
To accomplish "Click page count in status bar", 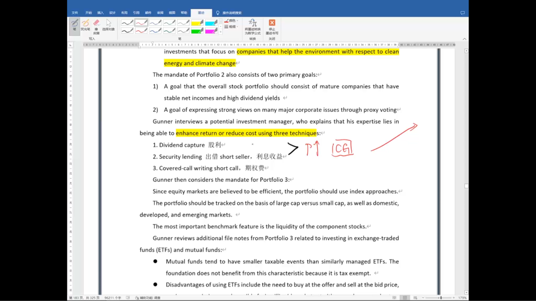I will pyautogui.click(x=84, y=298).
